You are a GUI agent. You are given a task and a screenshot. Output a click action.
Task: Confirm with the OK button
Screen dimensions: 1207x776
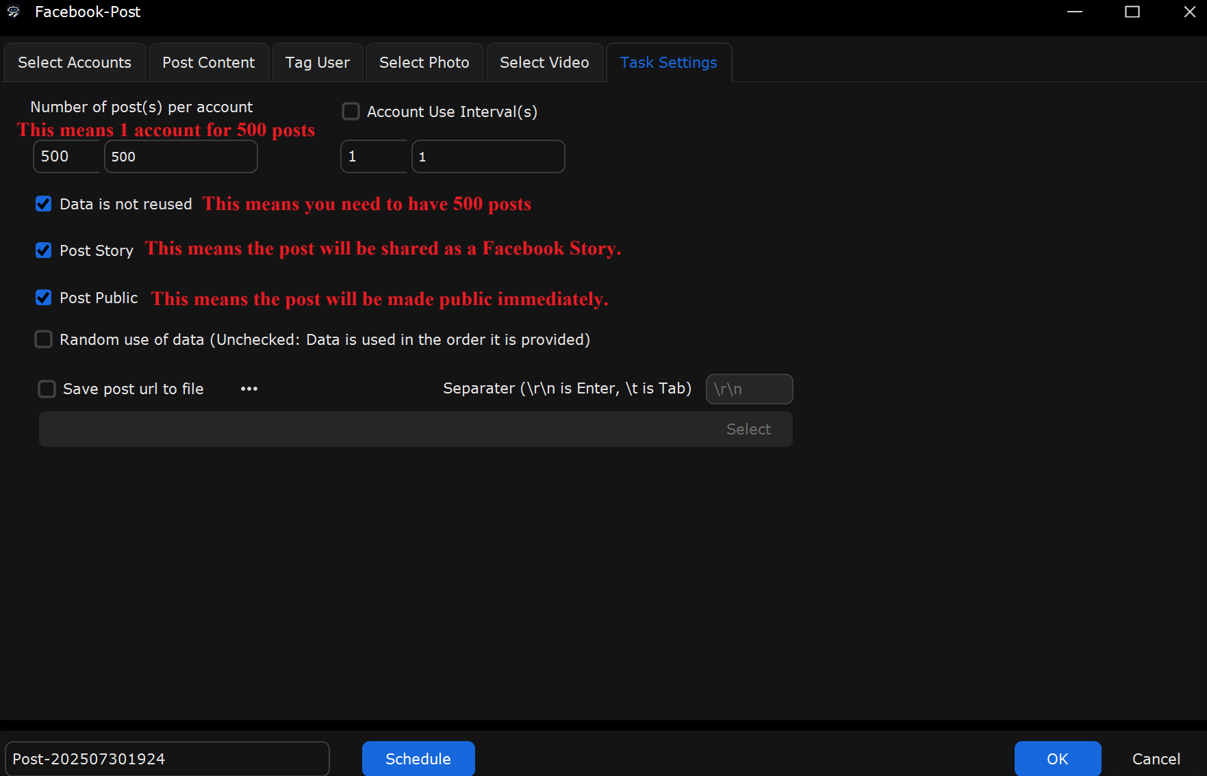pyautogui.click(x=1058, y=759)
